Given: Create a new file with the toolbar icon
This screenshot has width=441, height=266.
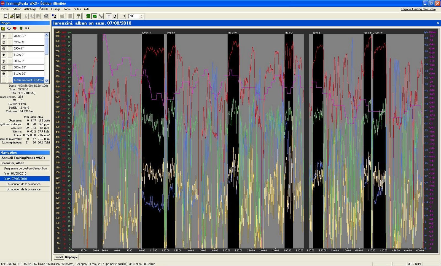Looking at the screenshot, I should click(5, 16).
